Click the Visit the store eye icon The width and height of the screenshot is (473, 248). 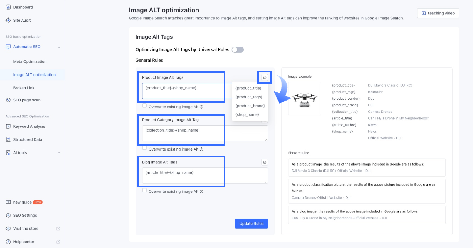click(x=8, y=229)
